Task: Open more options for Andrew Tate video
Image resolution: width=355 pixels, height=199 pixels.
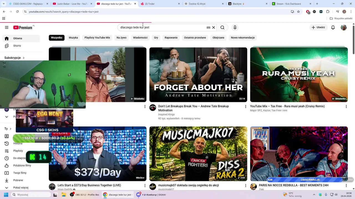Action: click(245, 106)
